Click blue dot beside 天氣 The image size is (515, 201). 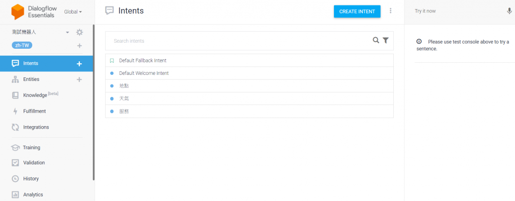pos(112,98)
